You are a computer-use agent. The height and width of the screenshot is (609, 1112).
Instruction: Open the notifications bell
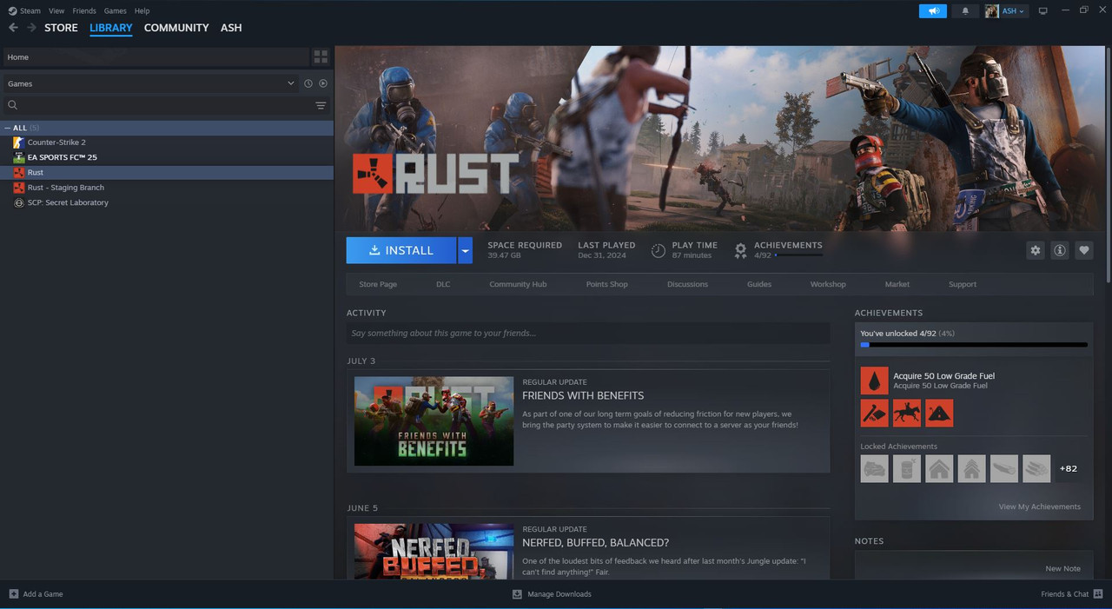[x=965, y=10]
